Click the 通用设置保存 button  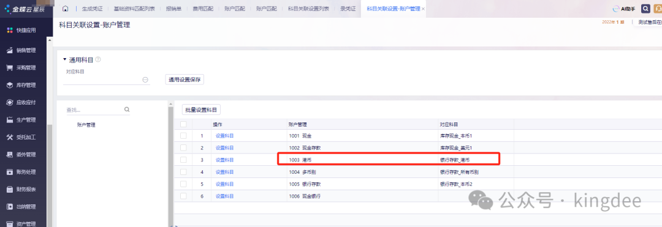pos(185,80)
